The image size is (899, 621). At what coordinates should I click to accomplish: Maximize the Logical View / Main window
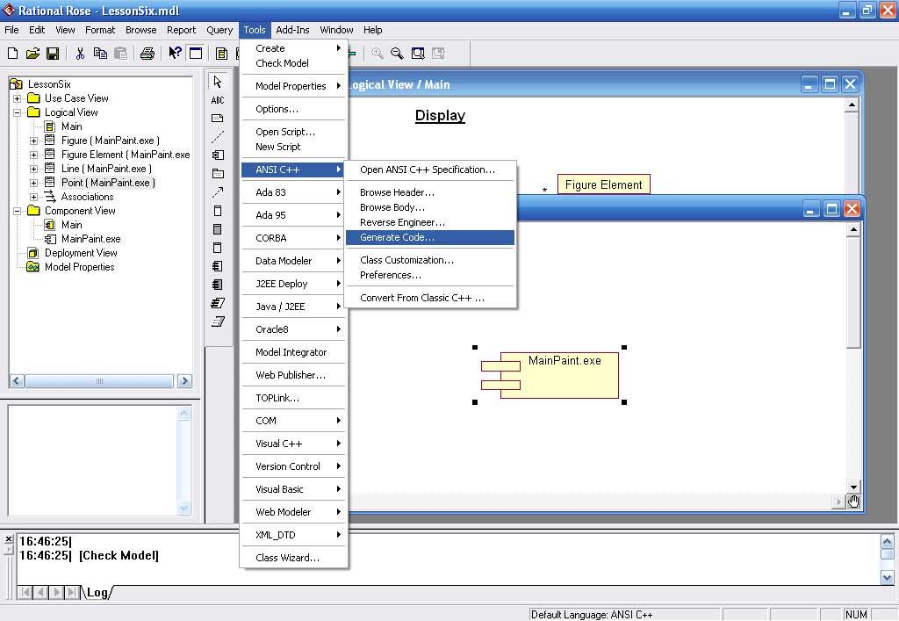[x=830, y=84]
